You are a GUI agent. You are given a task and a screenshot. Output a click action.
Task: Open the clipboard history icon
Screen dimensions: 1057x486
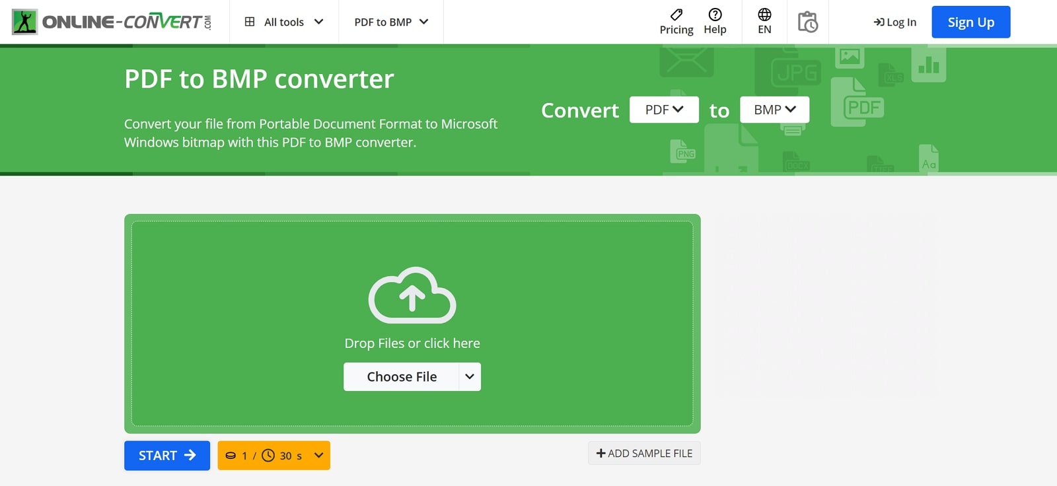click(807, 22)
